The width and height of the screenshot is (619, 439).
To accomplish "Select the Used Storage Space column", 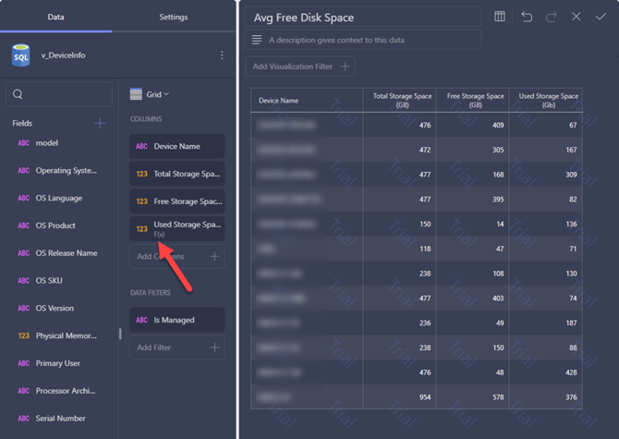I will (176, 228).
